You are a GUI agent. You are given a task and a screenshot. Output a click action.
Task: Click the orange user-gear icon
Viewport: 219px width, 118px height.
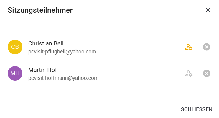point(189,47)
